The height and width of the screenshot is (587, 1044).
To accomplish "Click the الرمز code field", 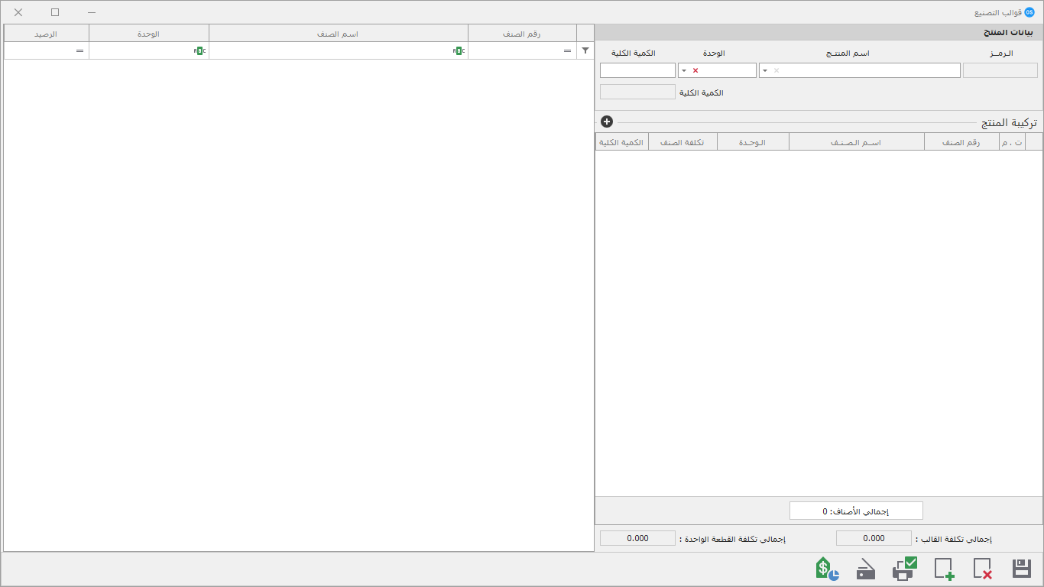I will click(1000, 70).
